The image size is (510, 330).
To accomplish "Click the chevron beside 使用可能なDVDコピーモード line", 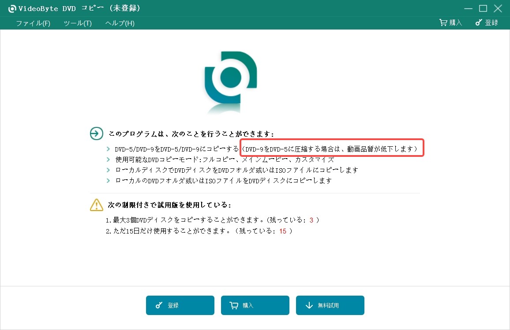I will [x=109, y=159].
